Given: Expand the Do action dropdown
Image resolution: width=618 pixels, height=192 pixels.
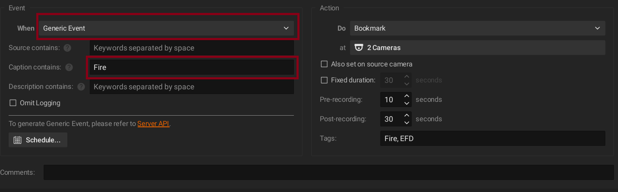Looking at the screenshot, I should pos(477,28).
